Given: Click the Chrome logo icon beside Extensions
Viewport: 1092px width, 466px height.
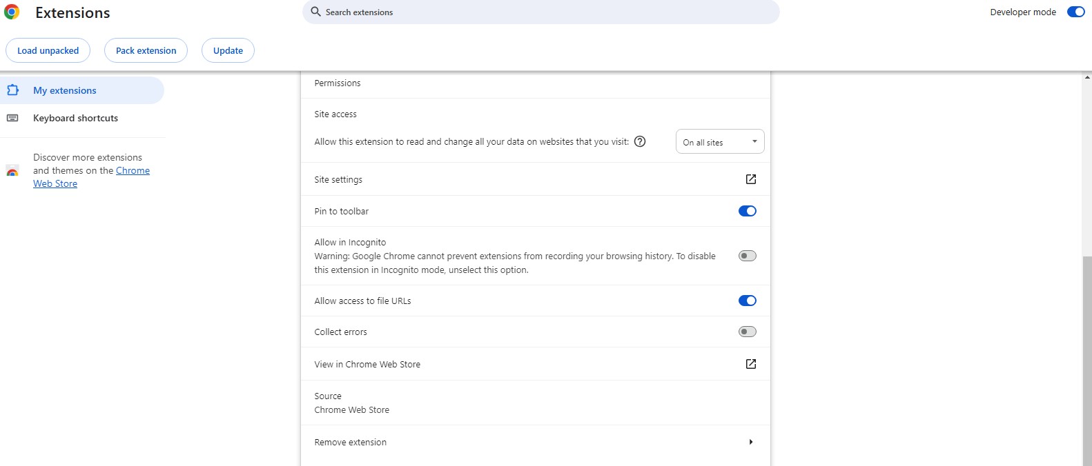Looking at the screenshot, I should (12, 12).
